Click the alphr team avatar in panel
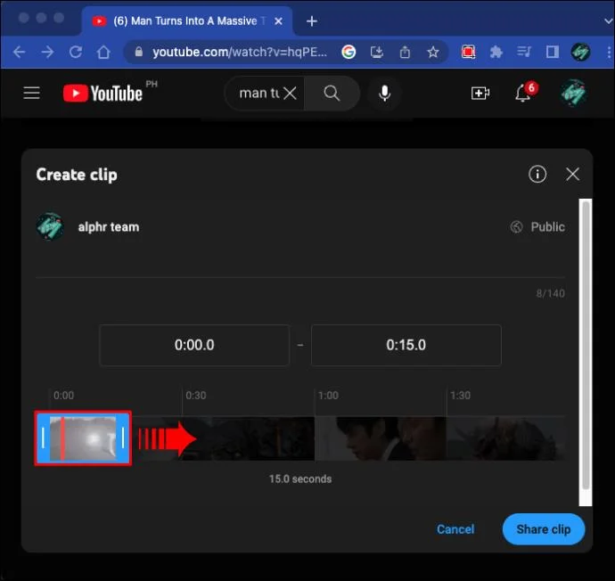Screen dimensions: 615x581 coord(50,226)
